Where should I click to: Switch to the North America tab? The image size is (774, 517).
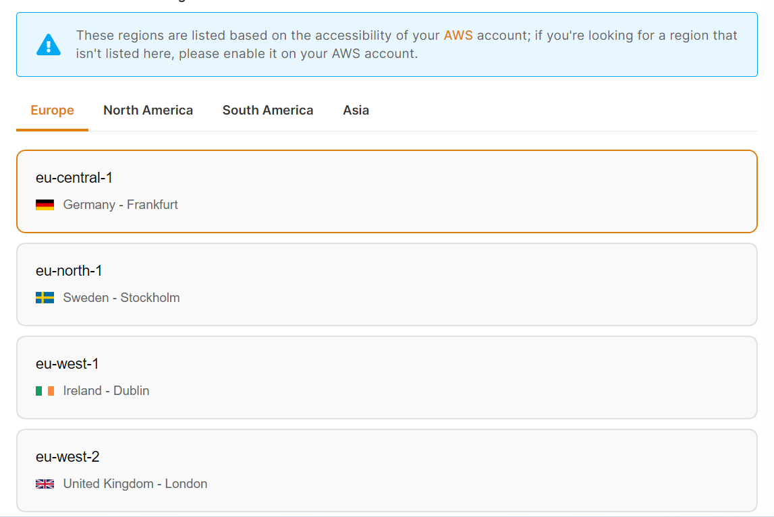point(148,111)
